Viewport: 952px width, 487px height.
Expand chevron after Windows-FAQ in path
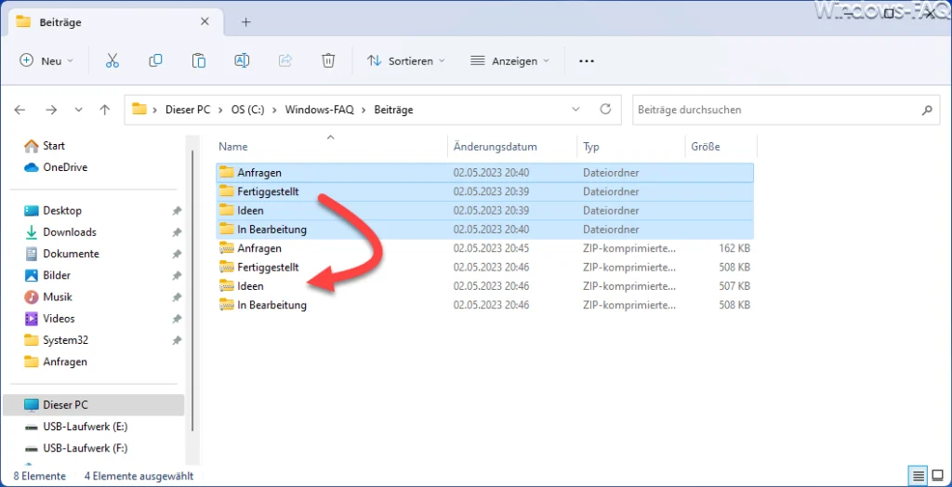click(x=364, y=110)
